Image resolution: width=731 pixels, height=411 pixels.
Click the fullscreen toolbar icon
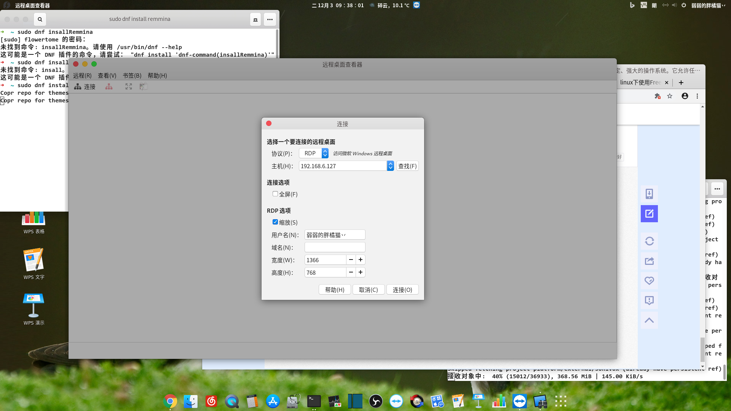point(129,87)
